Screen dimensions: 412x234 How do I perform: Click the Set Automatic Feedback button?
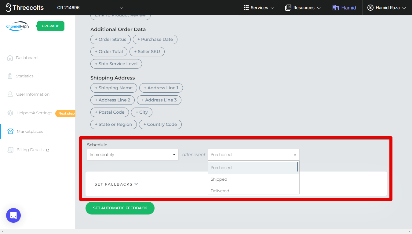pos(120,208)
